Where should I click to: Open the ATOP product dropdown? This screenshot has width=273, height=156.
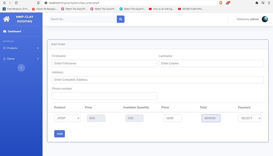67,118
